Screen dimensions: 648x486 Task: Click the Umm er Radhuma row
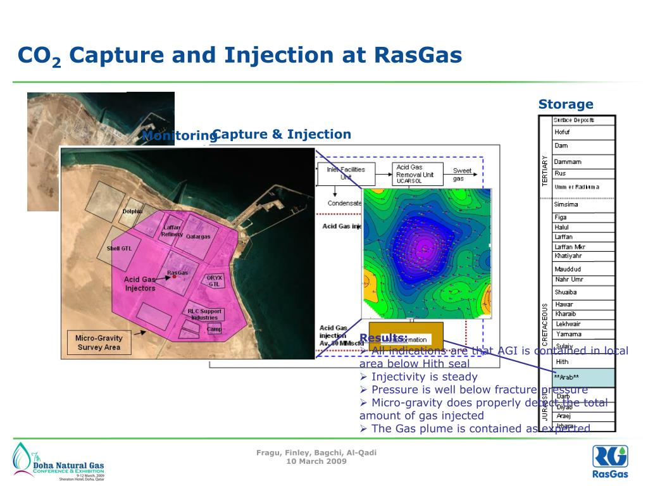pos(583,187)
